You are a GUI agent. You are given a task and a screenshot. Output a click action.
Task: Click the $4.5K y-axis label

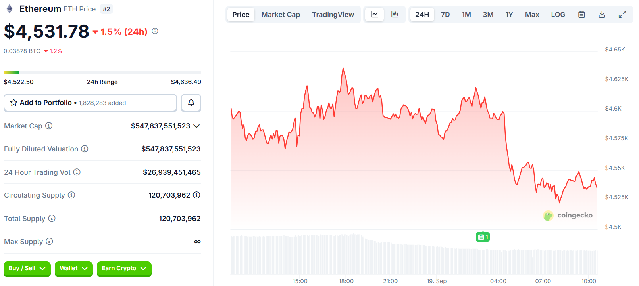click(613, 227)
